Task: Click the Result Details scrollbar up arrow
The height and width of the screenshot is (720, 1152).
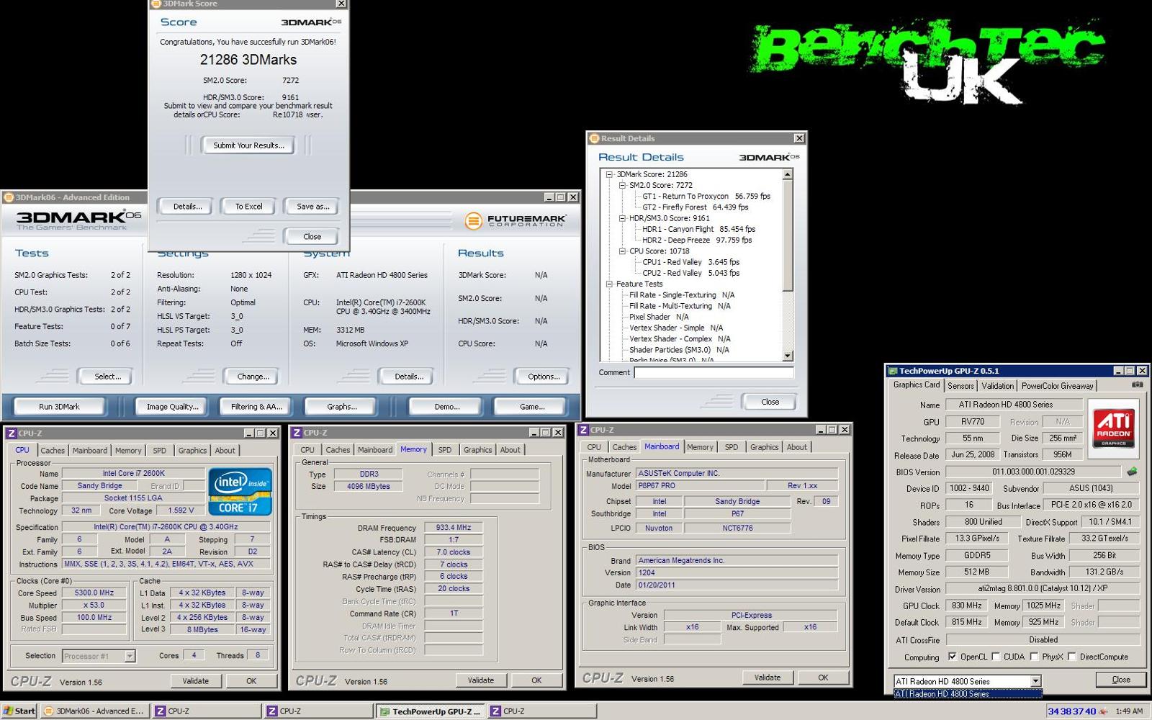Action: 787,174
